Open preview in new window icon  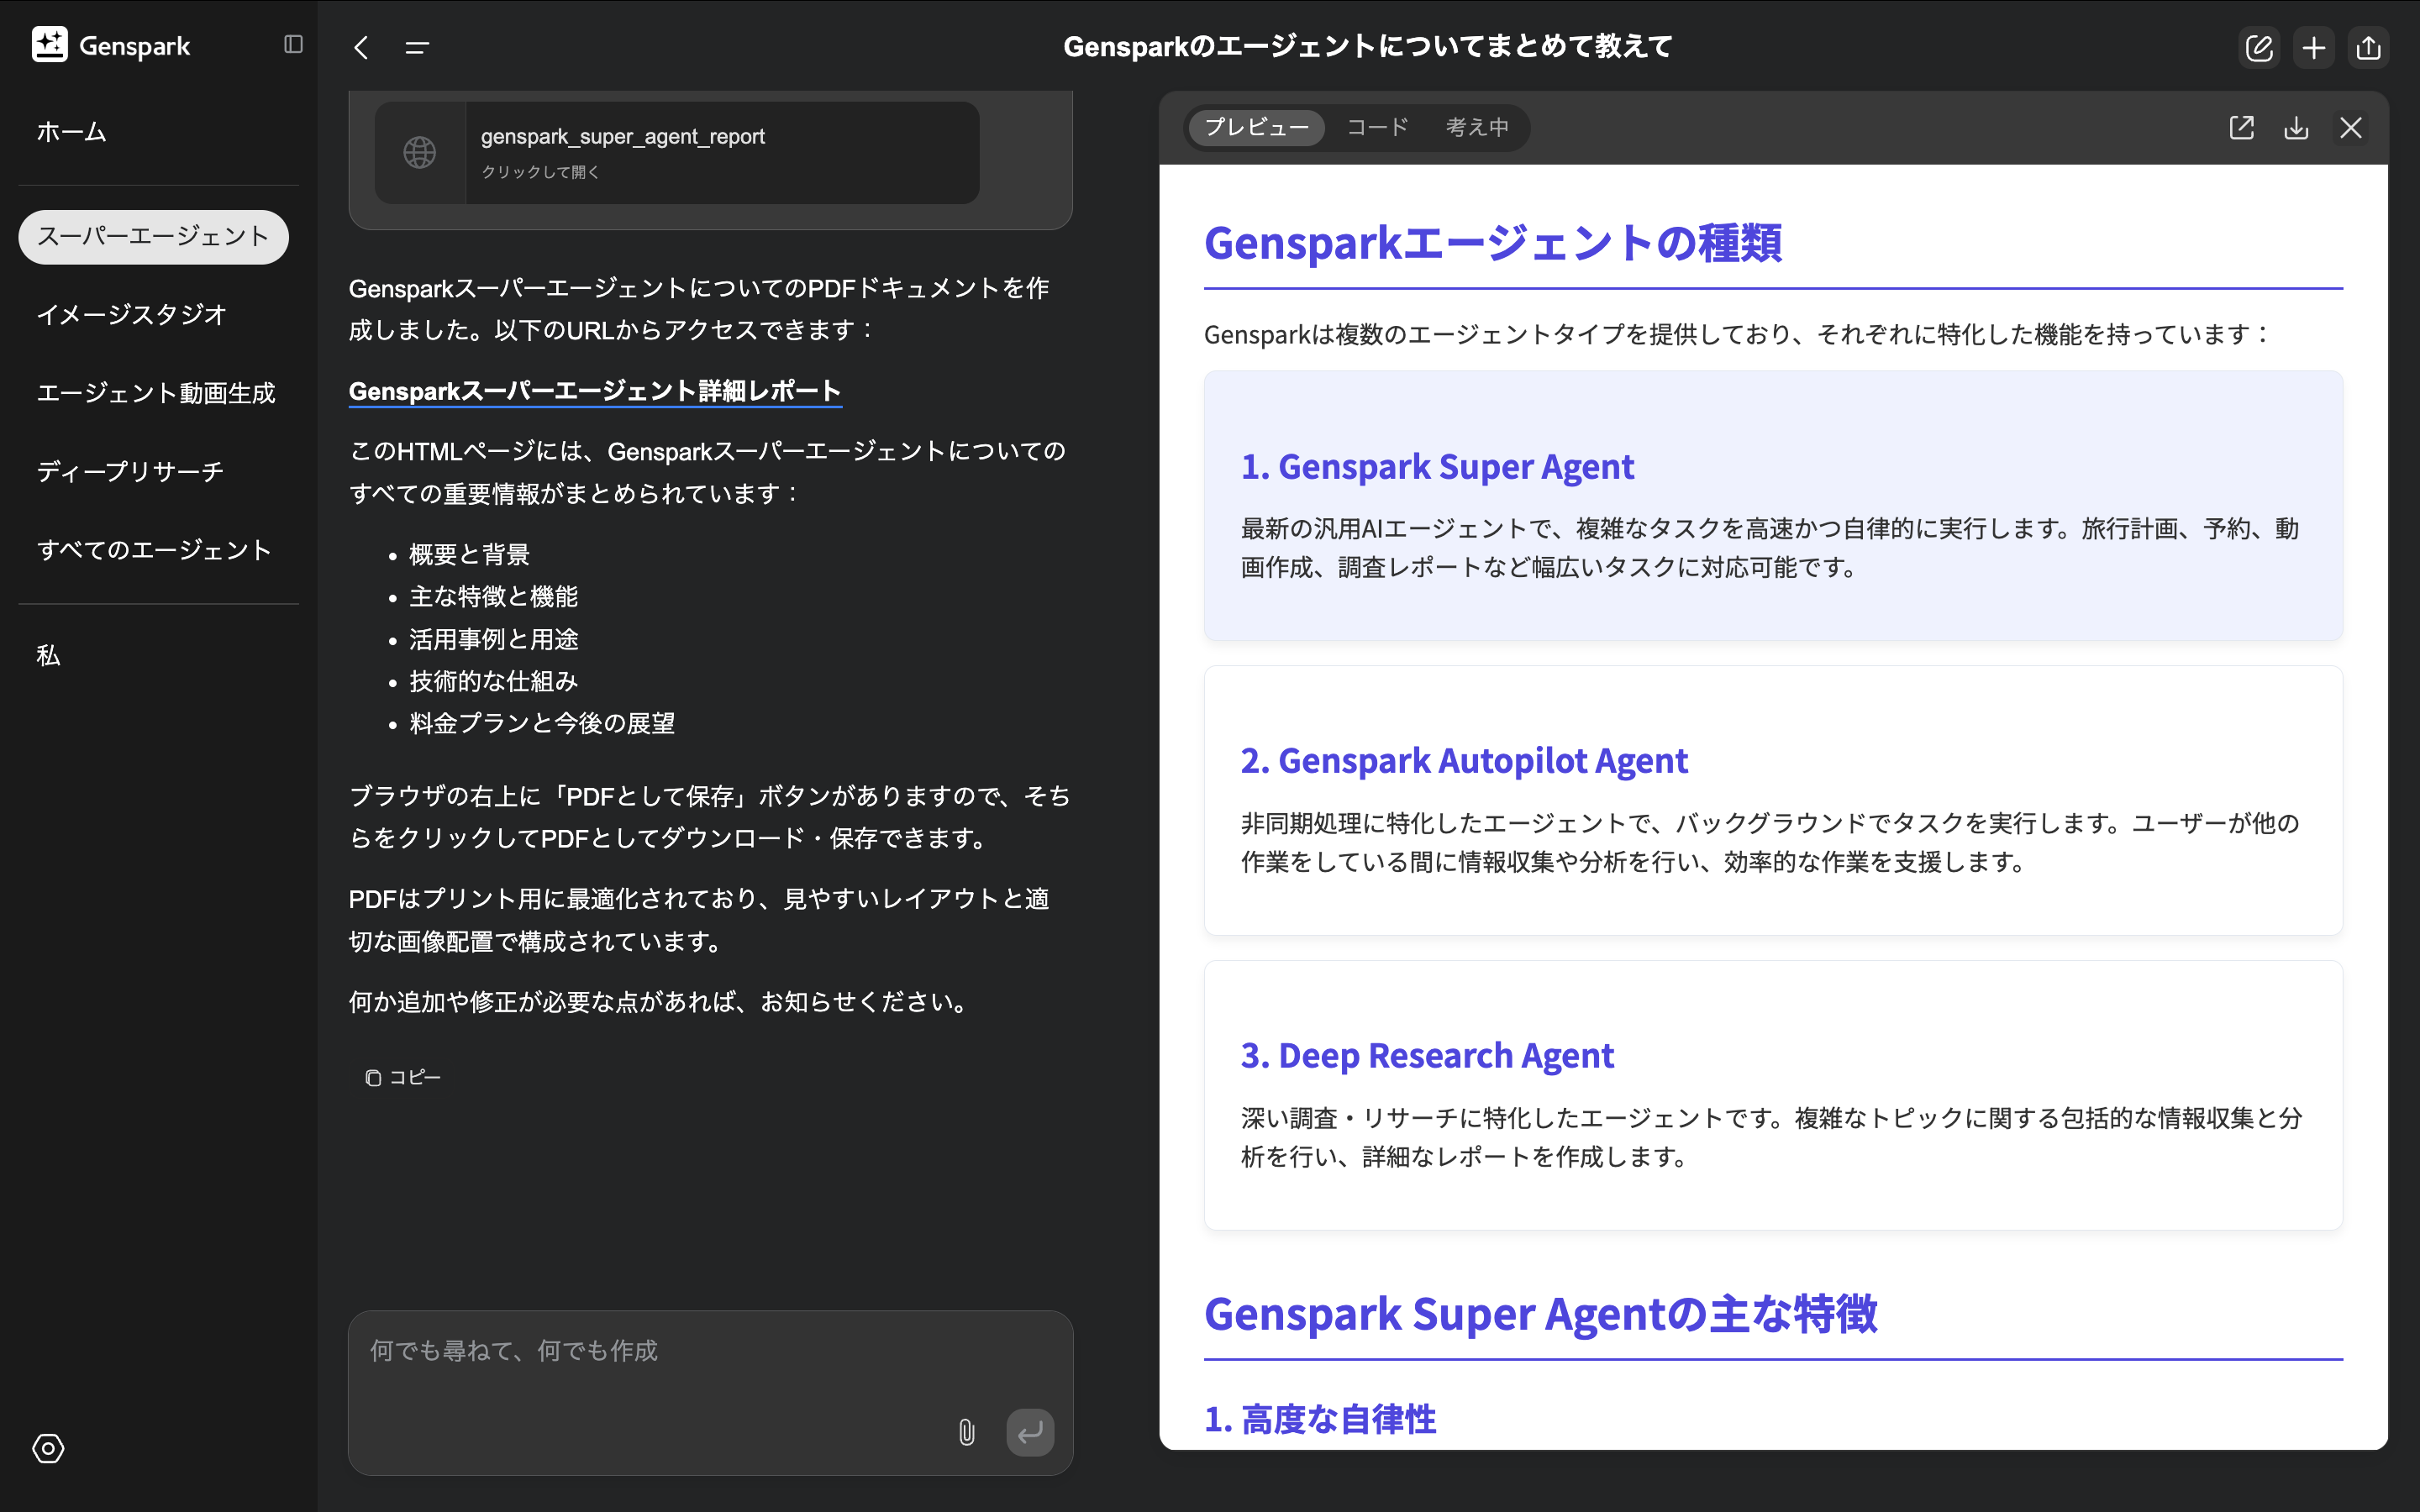pyautogui.click(x=2241, y=128)
